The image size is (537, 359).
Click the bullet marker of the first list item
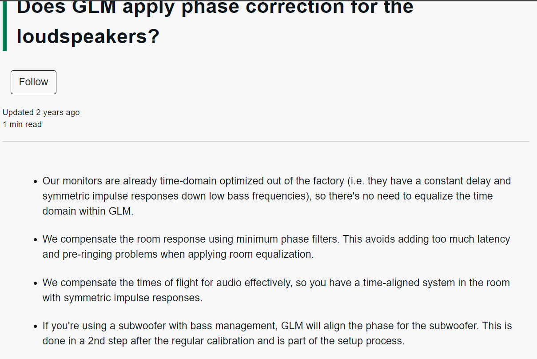[36, 182]
